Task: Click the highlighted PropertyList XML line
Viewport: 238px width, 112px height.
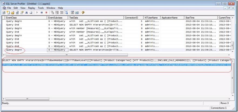Action: point(116,65)
